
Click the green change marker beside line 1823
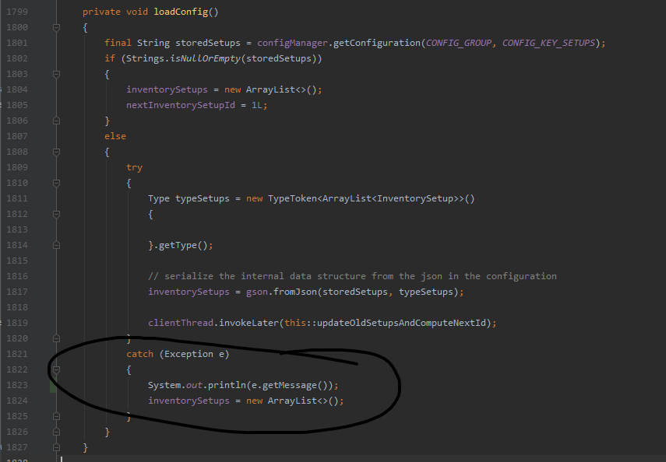tap(52, 384)
